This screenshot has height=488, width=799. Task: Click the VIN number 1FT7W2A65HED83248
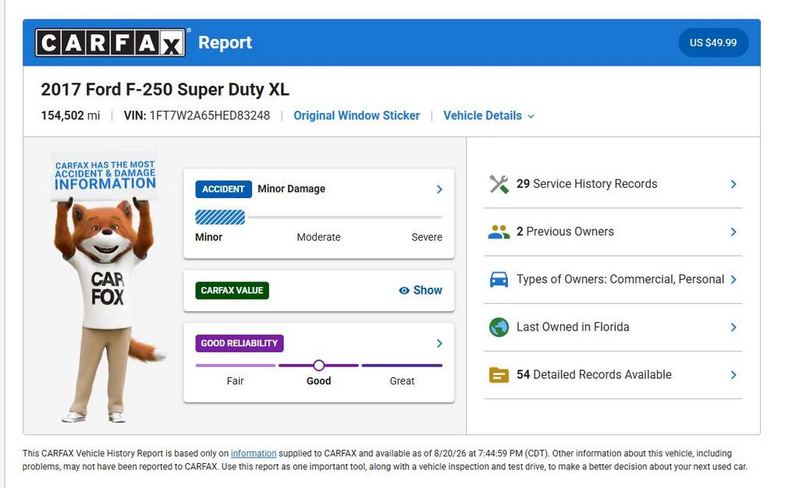[209, 116]
